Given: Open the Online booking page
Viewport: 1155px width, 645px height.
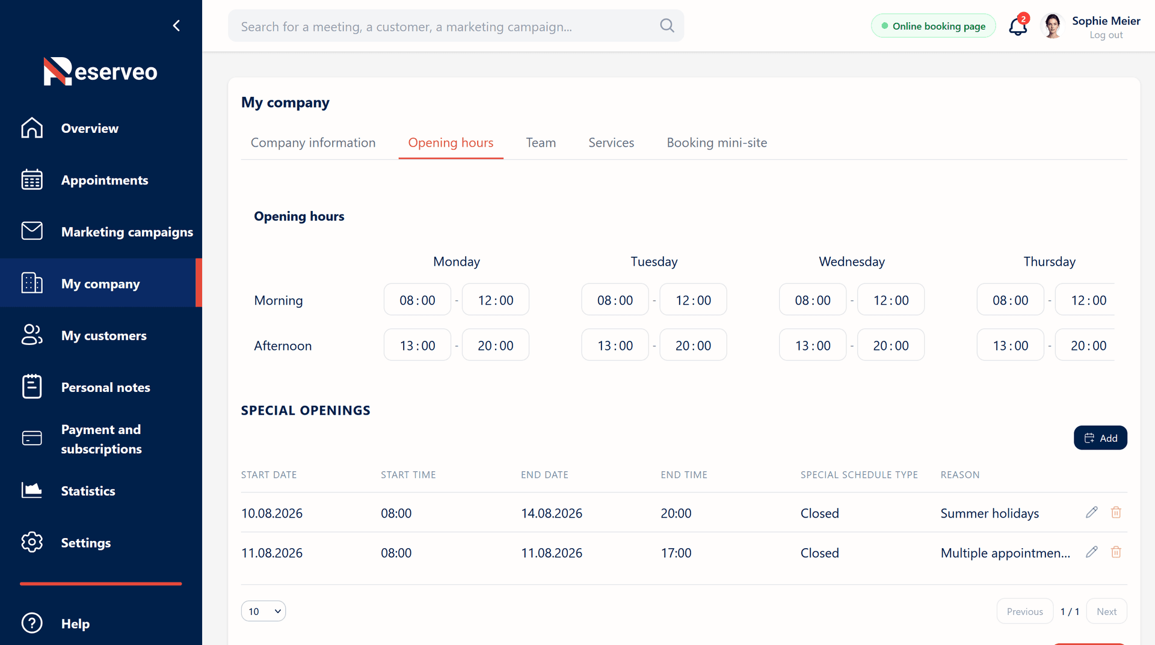Looking at the screenshot, I should tap(933, 26).
